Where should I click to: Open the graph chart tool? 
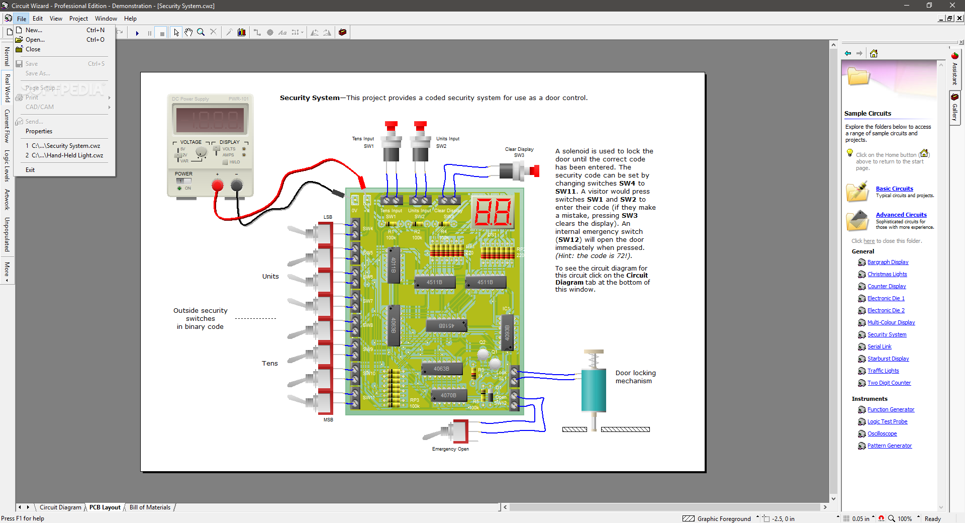tap(242, 33)
